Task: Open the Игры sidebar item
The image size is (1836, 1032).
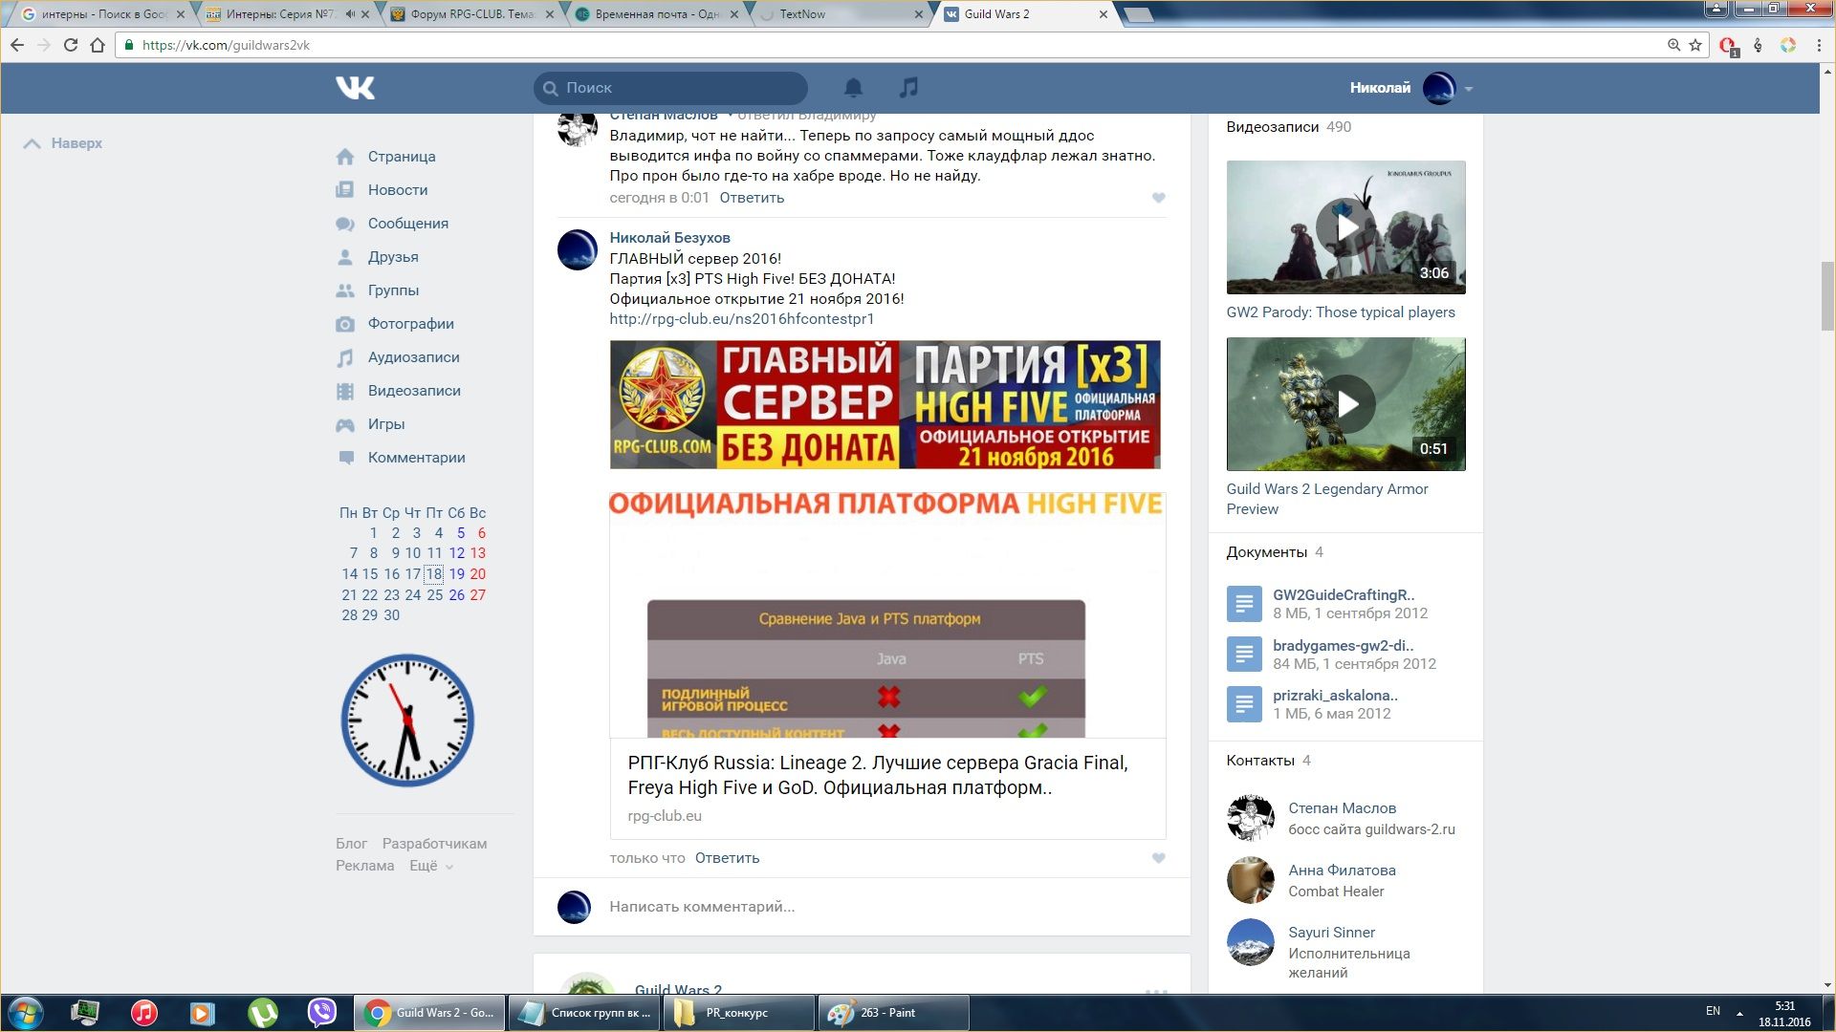Action: click(385, 424)
